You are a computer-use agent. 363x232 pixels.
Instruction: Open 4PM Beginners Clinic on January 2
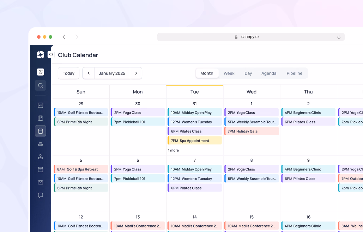(x=308, y=112)
